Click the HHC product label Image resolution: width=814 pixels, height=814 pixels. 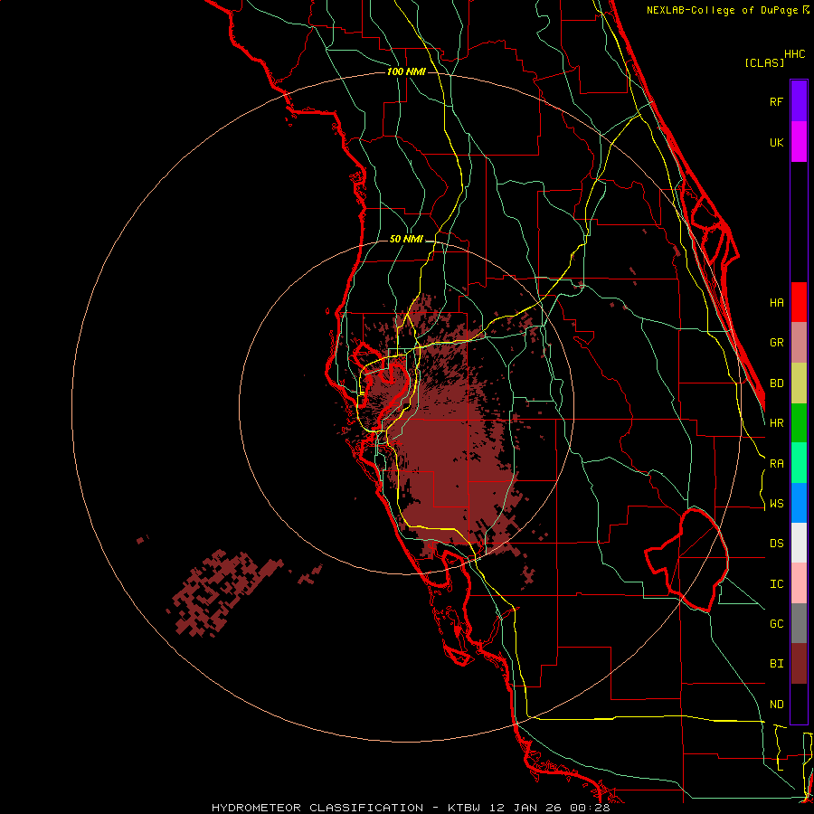pyautogui.click(x=795, y=54)
